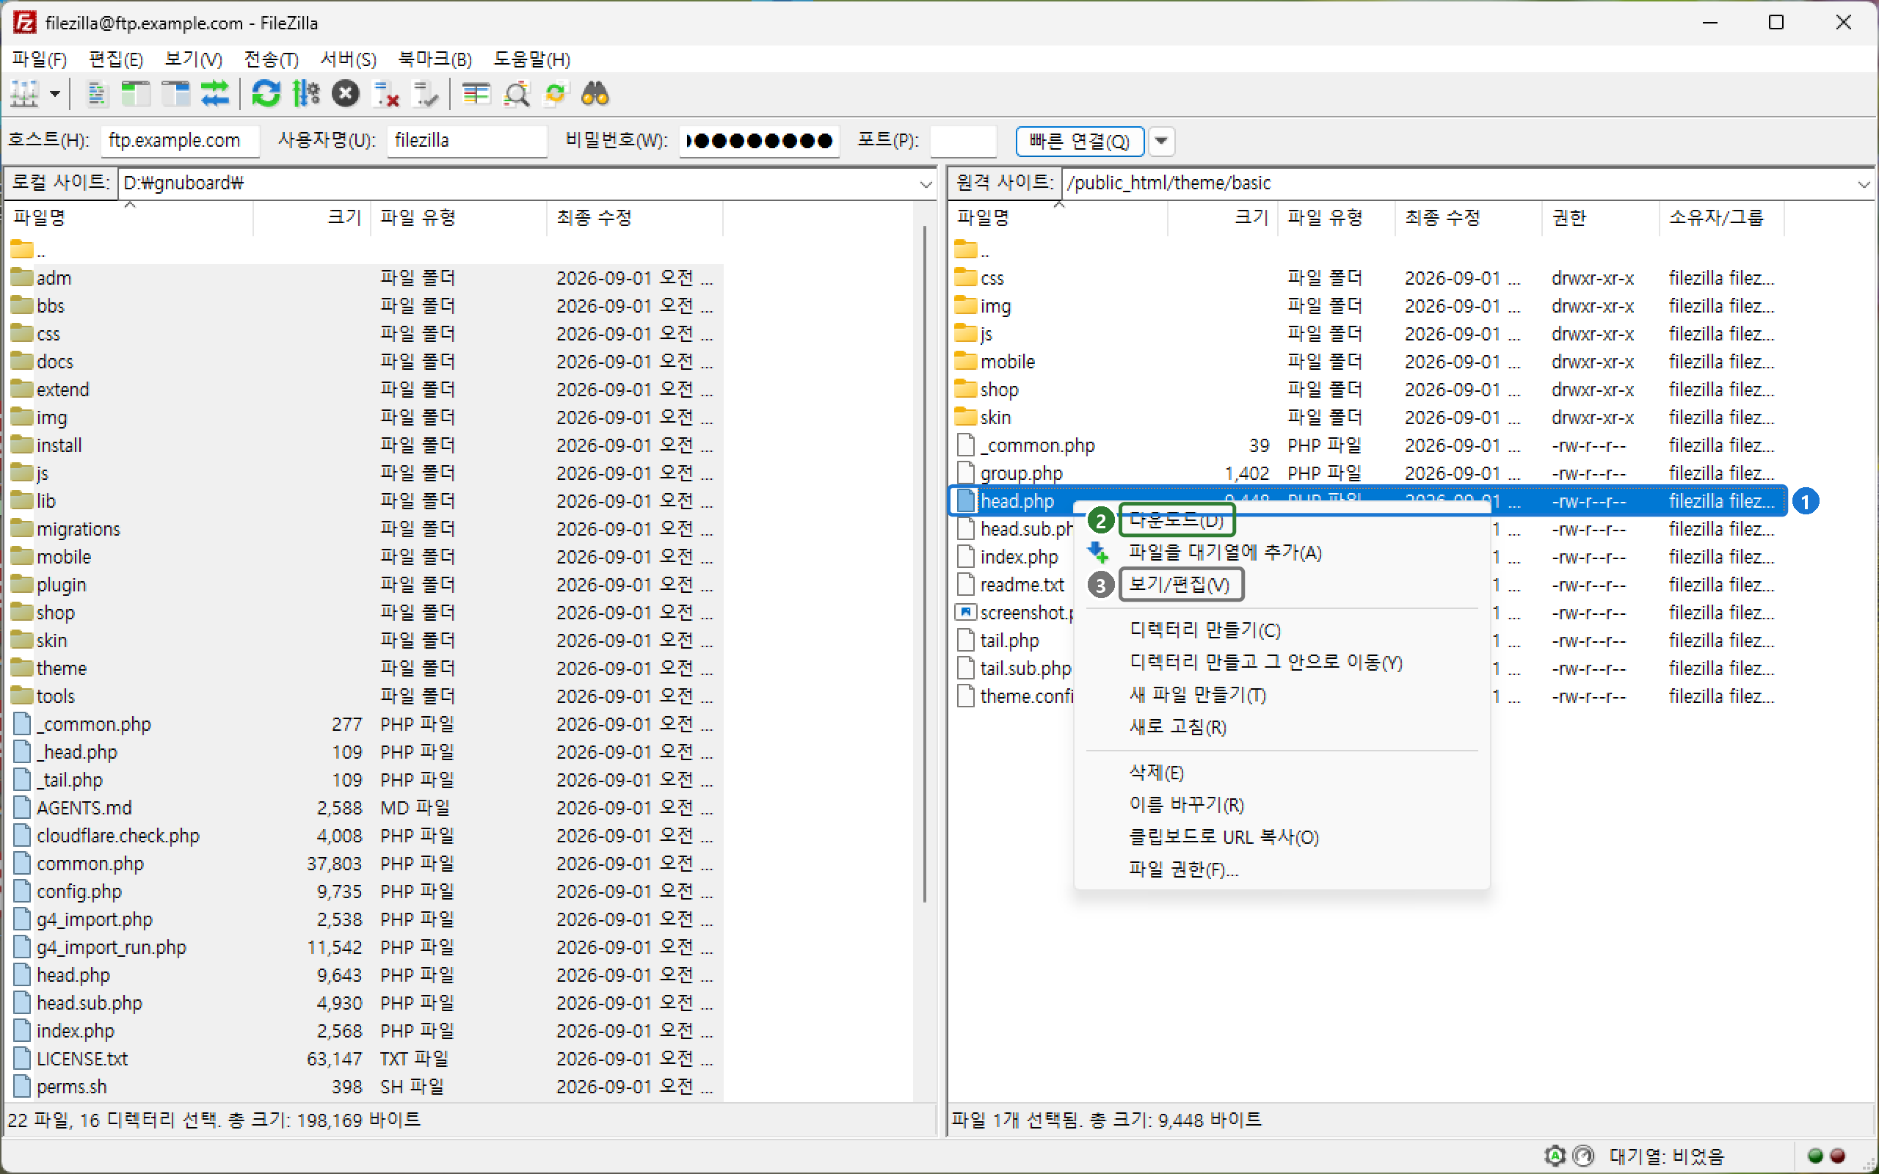Image resolution: width=1879 pixels, height=1174 pixels.
Task: Search remote files with binoculars icon
Action: pos(595,94)
